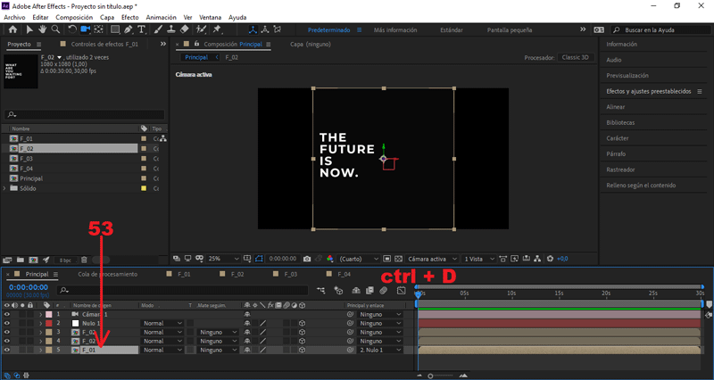Click the Home icon in the toolbar

pos(12,29)
